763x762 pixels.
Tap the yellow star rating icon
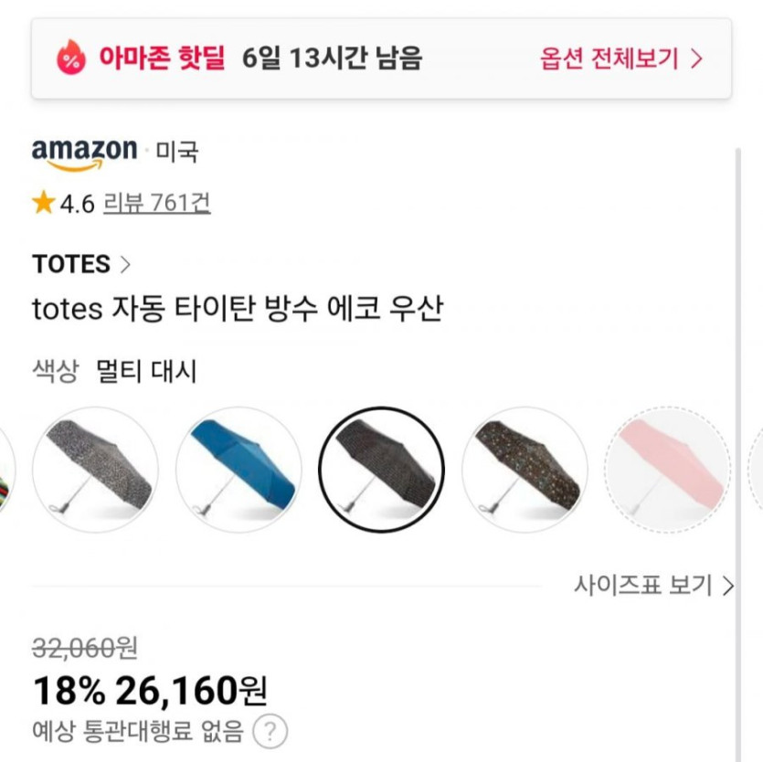click(x=43, y=203)
